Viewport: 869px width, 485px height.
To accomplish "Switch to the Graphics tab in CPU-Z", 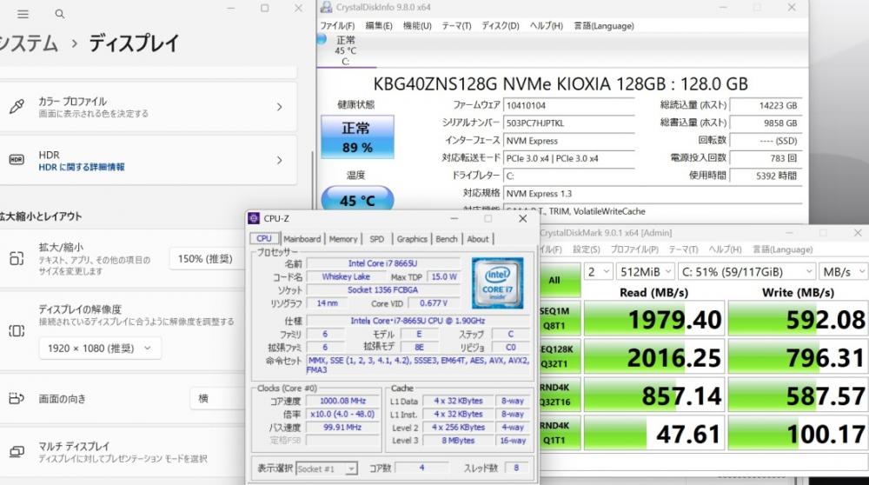I will 412,239.
